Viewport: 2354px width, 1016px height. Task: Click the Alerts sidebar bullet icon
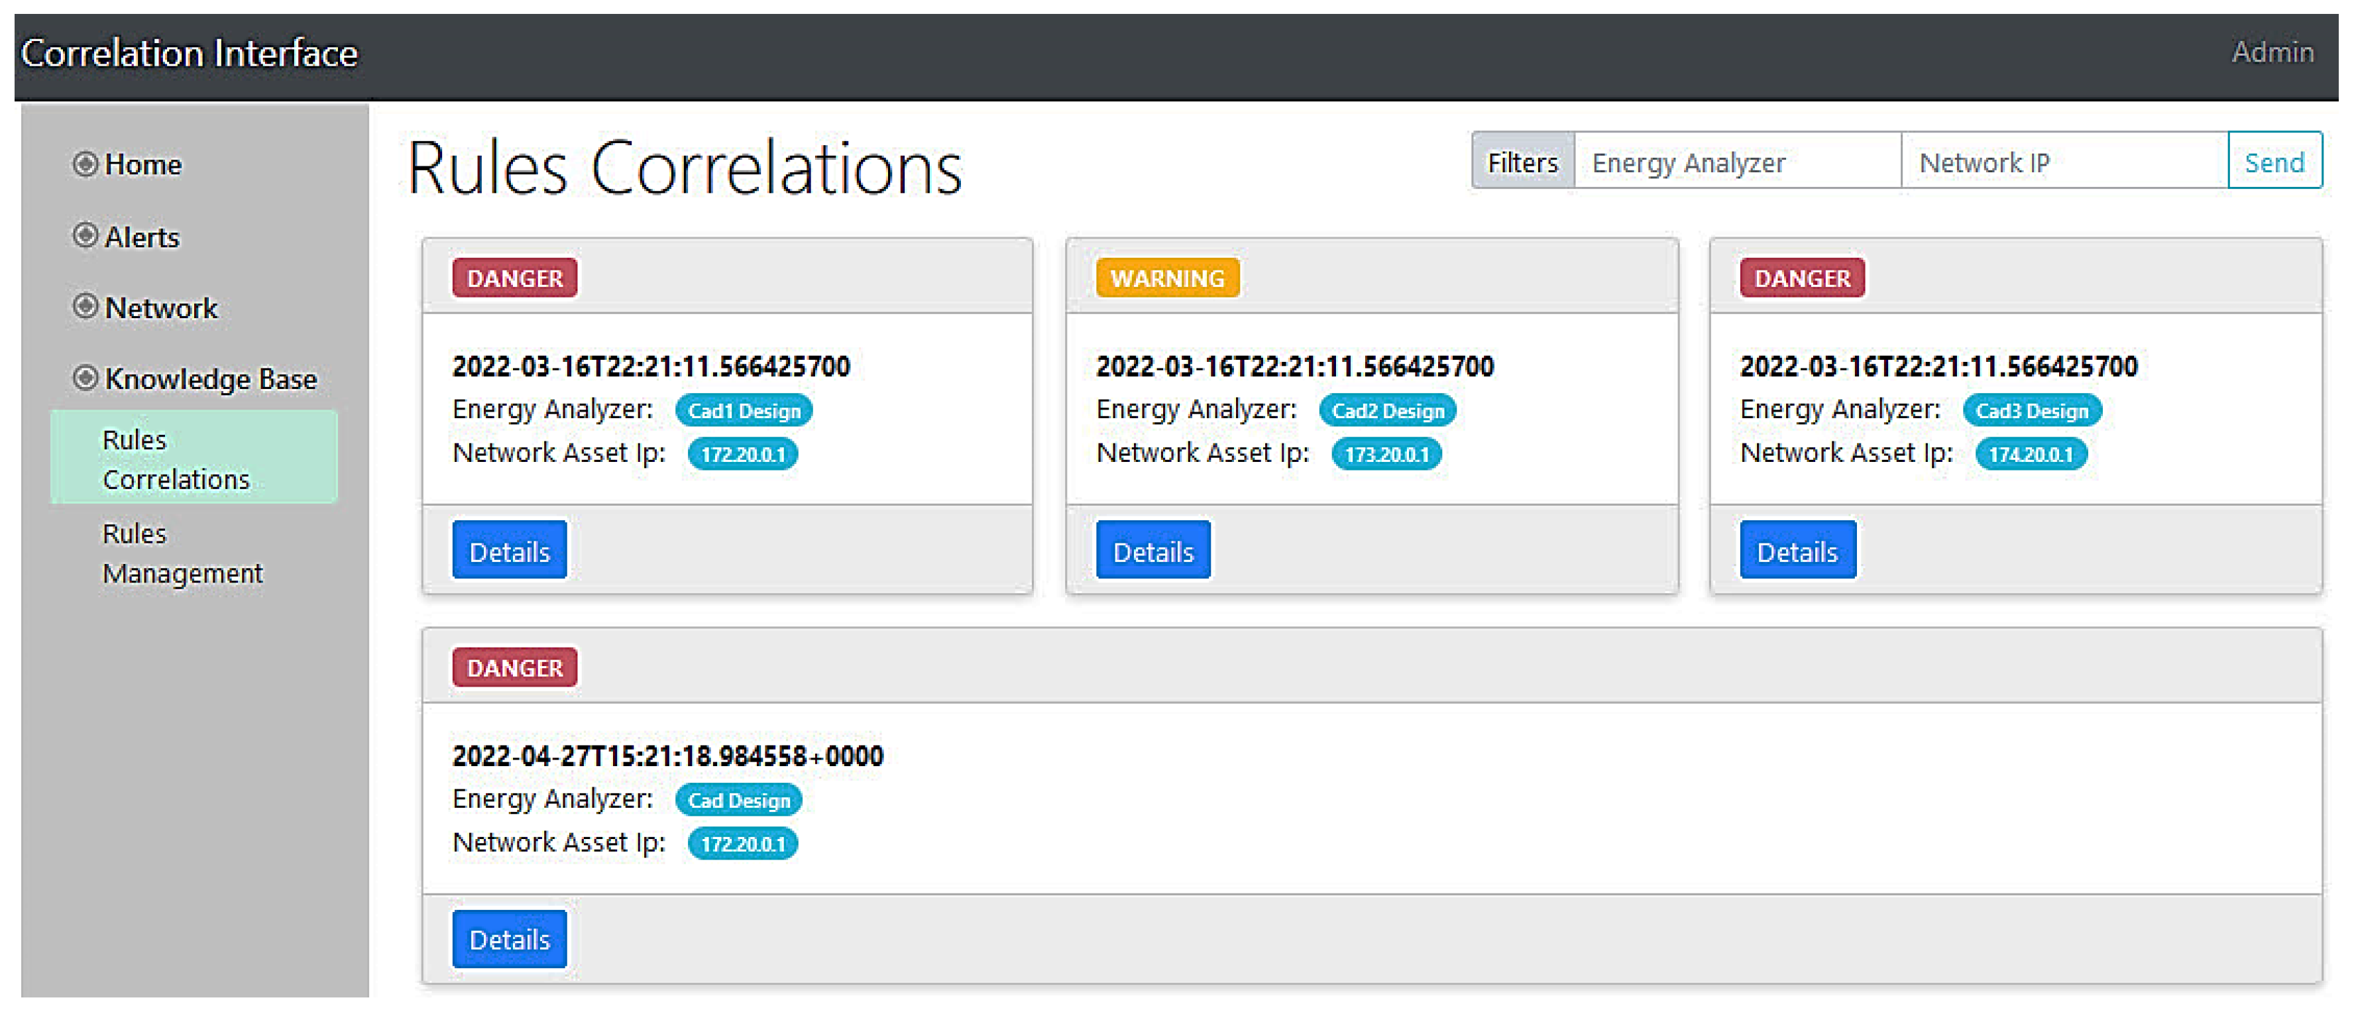85,236
